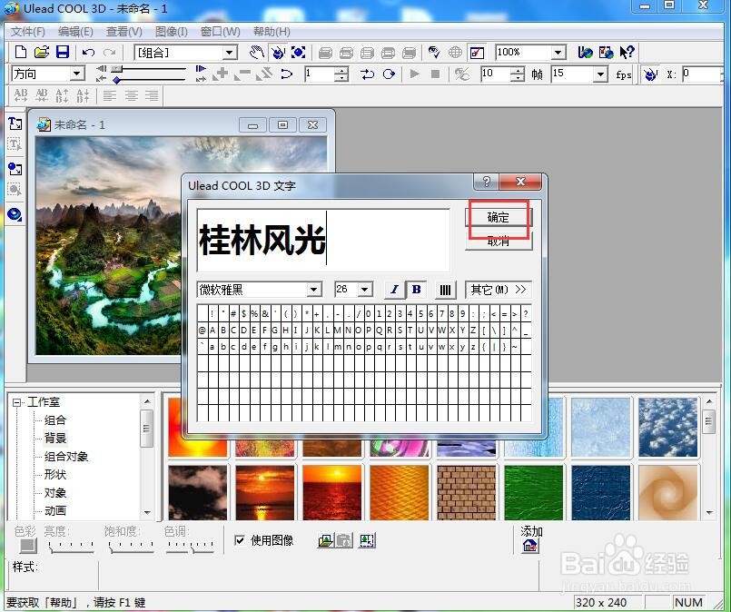Click the remove key frame minus icon
This screenshot has width=731, height=612.
click(x=242, y=74)
